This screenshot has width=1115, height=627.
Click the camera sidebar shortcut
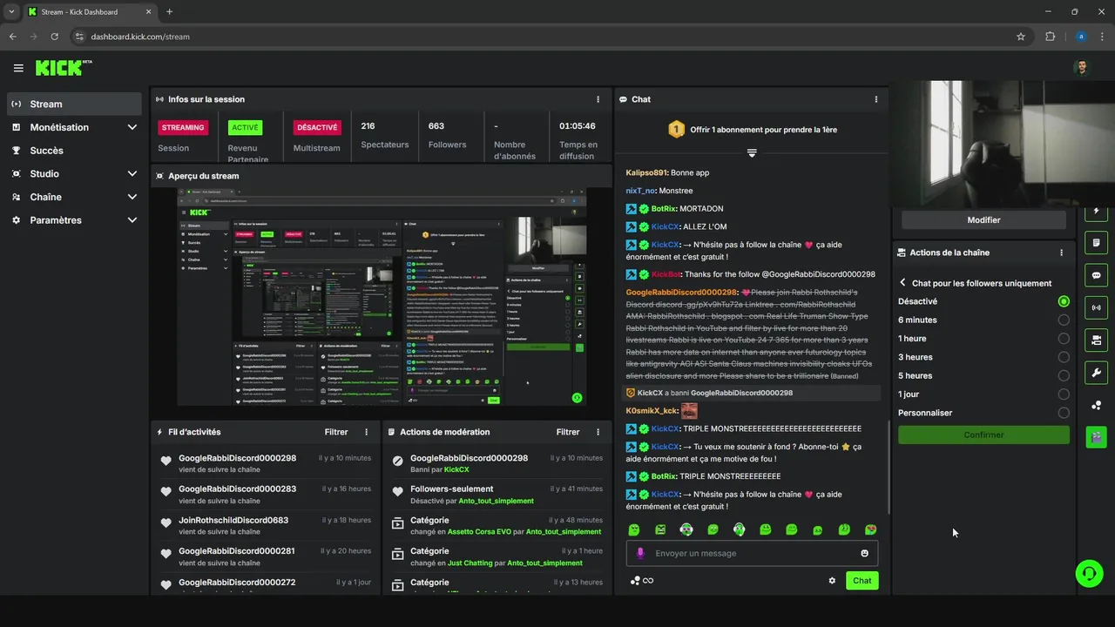coord(1096,340)
